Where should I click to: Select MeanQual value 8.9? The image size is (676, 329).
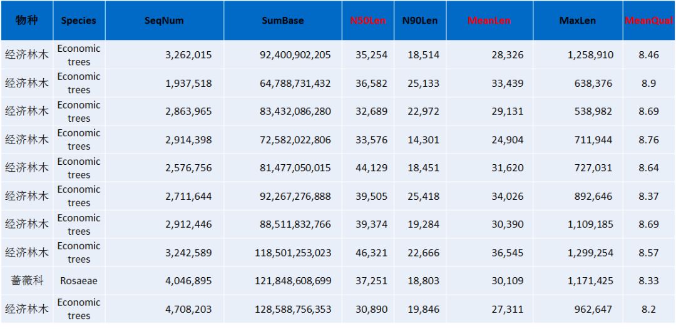tap(648, 83)
